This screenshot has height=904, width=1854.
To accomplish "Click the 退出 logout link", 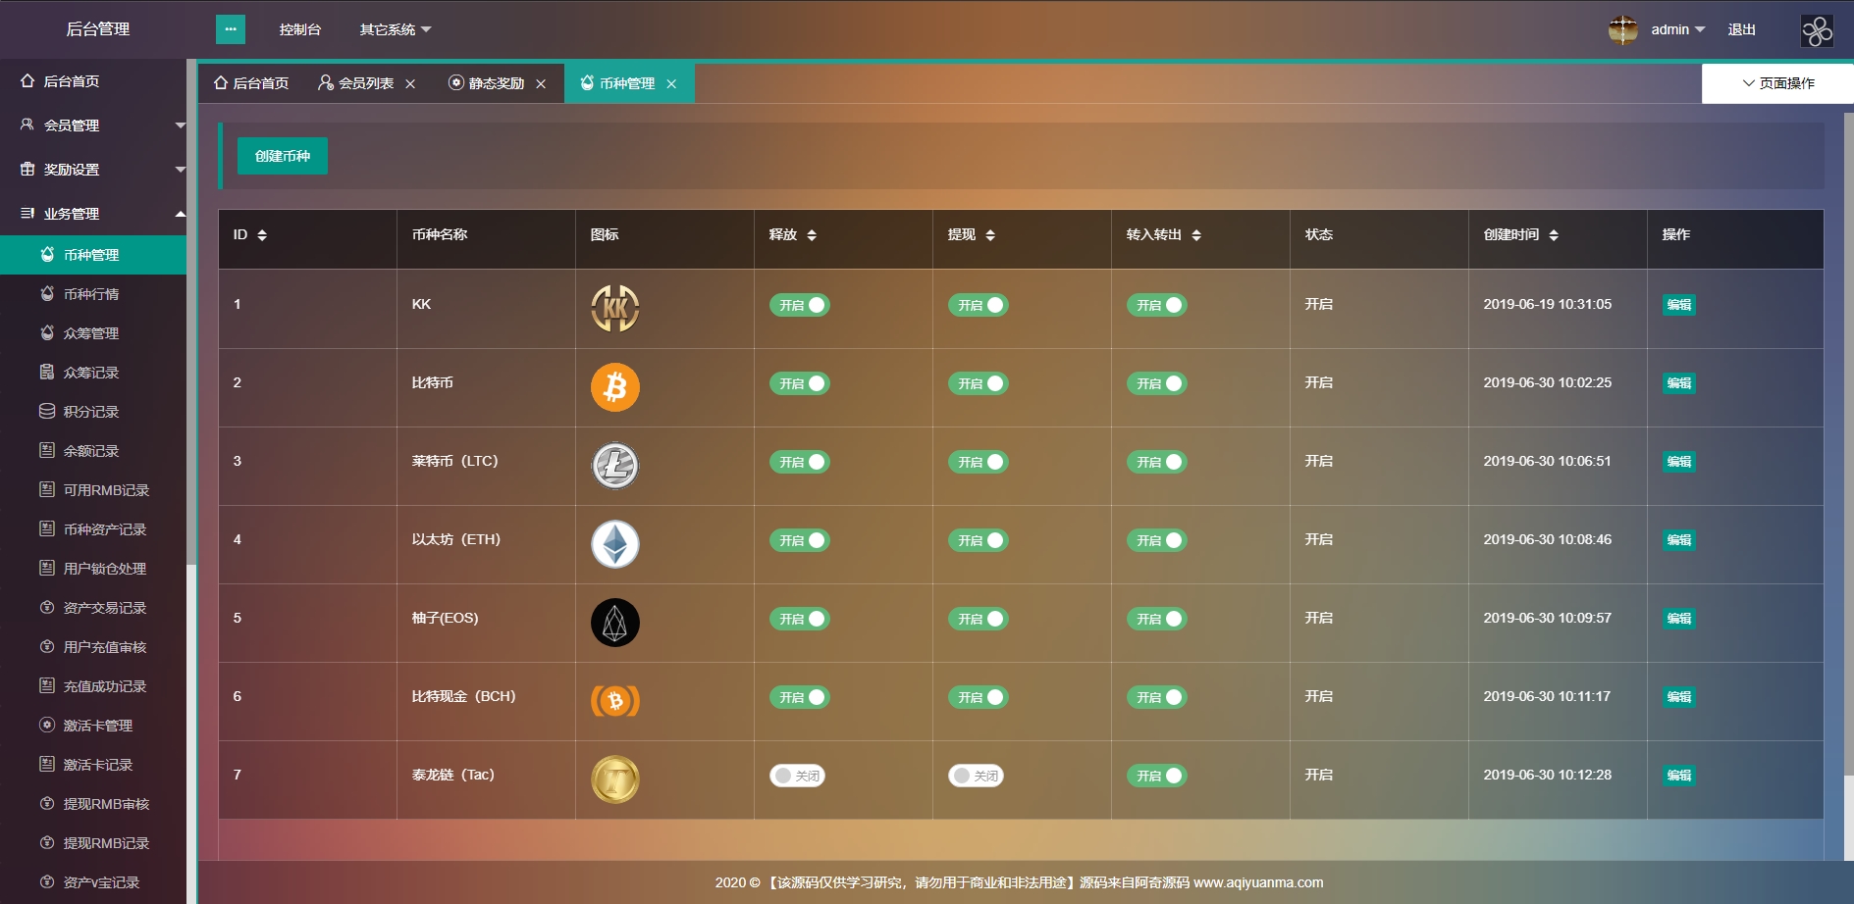I will tap(1741, 29).
